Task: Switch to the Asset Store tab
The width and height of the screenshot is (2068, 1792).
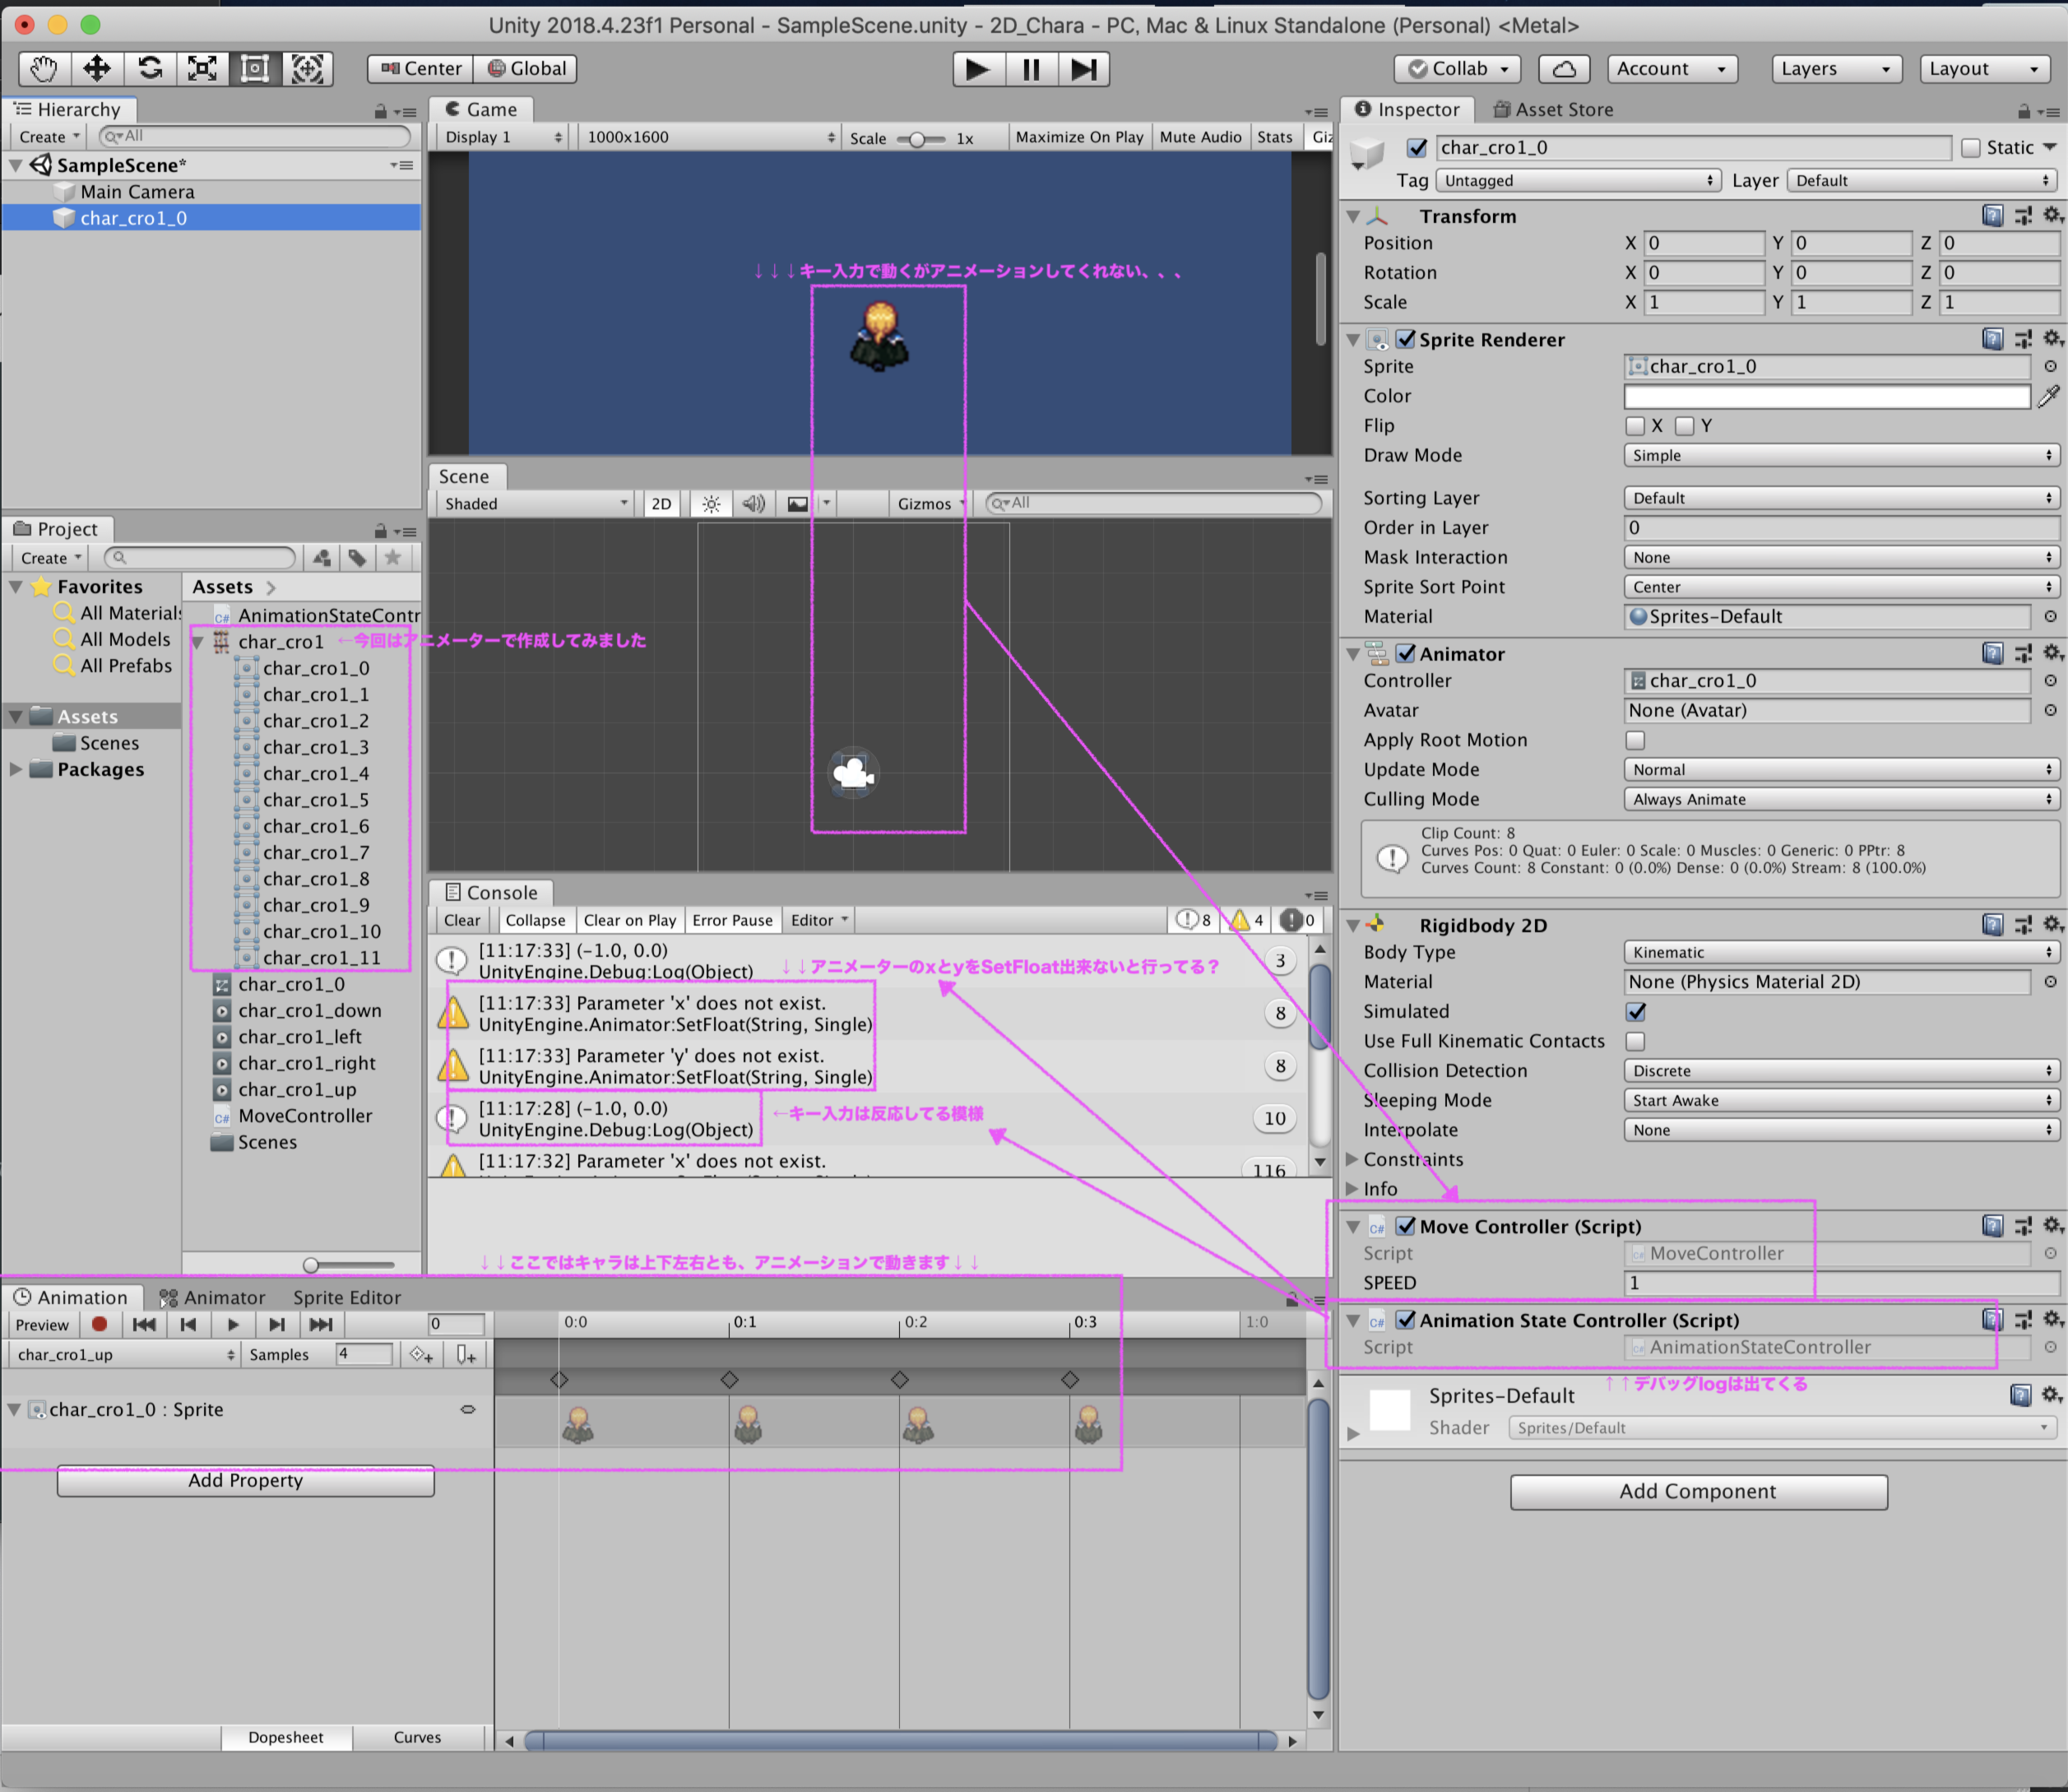Action: (1552, 109)
